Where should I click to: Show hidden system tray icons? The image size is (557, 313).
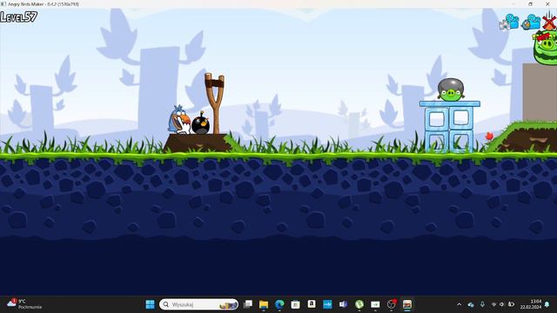click(x=459, y=304)
